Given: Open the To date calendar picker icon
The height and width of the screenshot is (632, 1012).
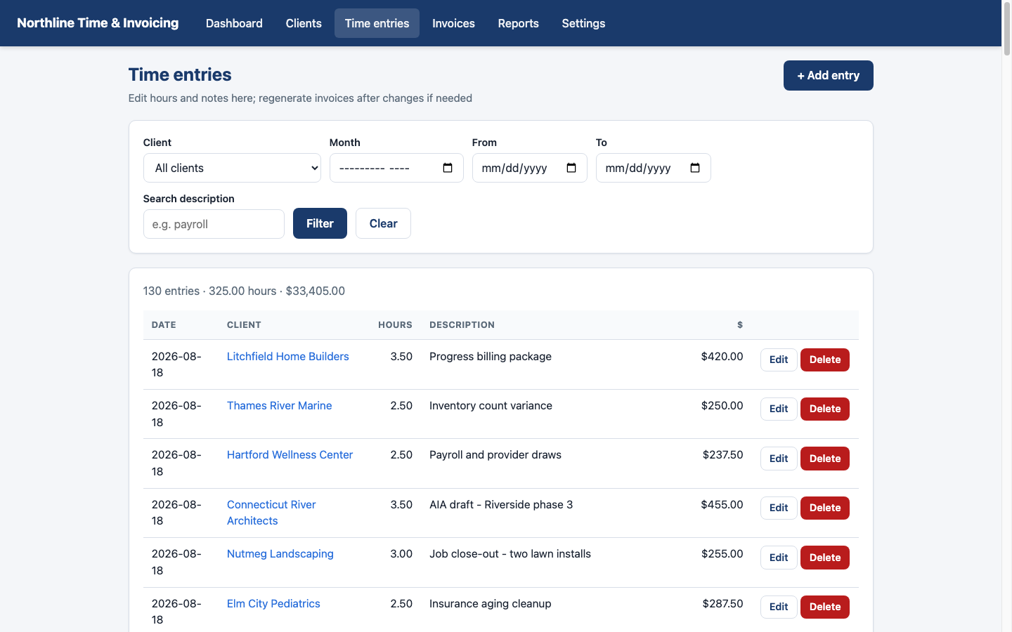Looking at the screenshot, I should click(695, 168).
